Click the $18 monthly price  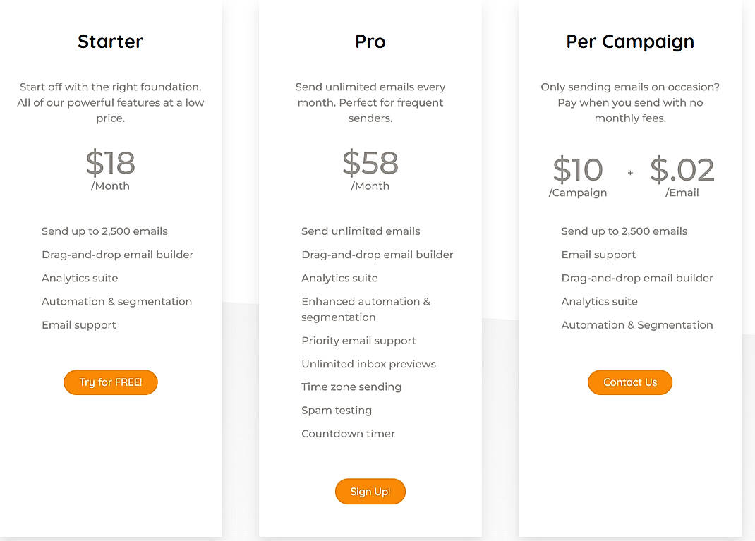(x=110, y=164)
